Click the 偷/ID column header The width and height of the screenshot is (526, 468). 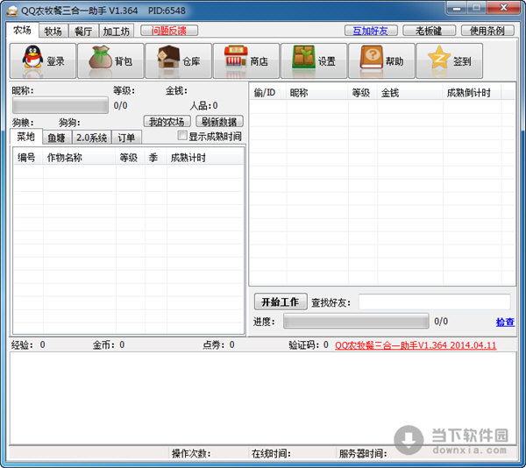point(268,93)
